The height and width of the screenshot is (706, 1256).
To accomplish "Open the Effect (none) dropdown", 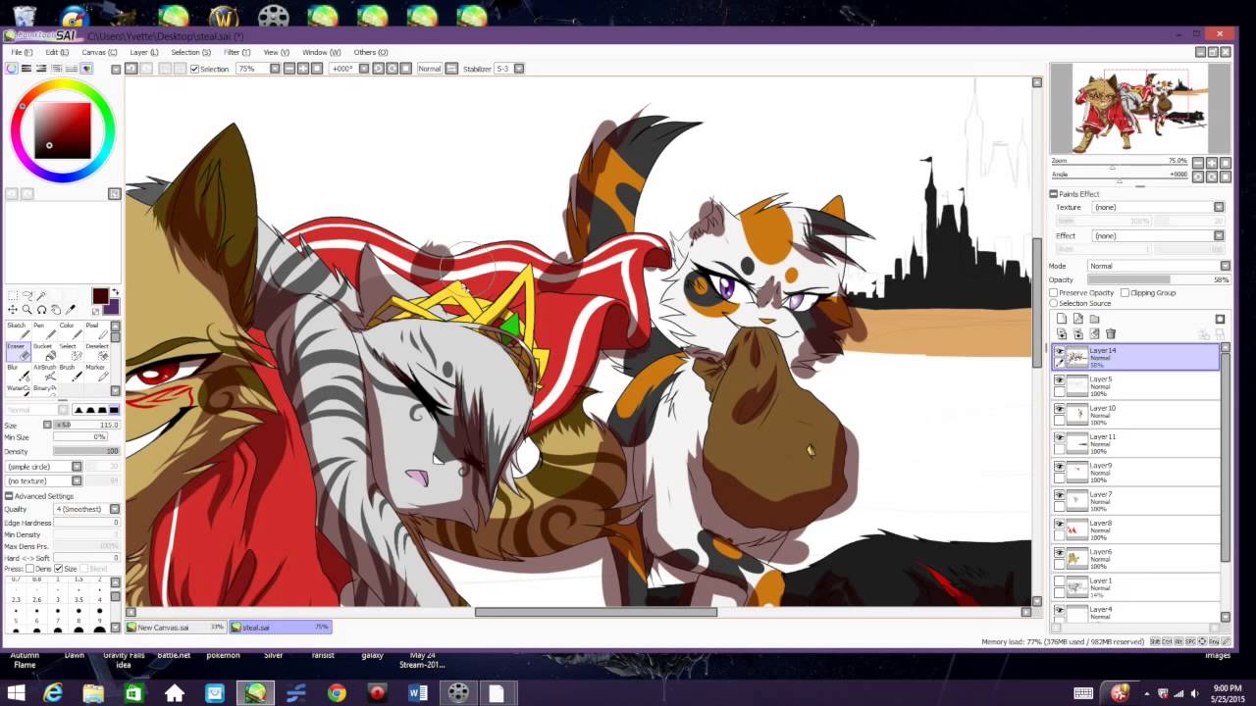I will [x=1219, y=235].
